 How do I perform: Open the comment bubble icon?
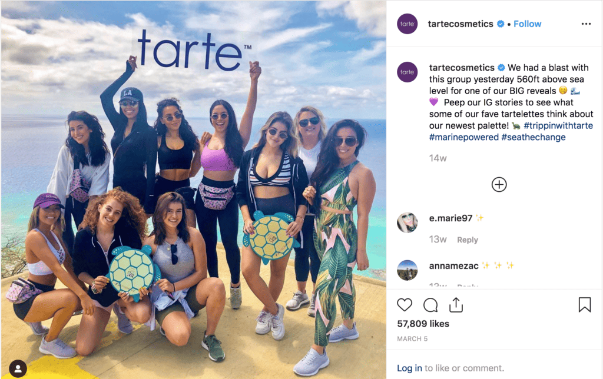pos(430,305)
